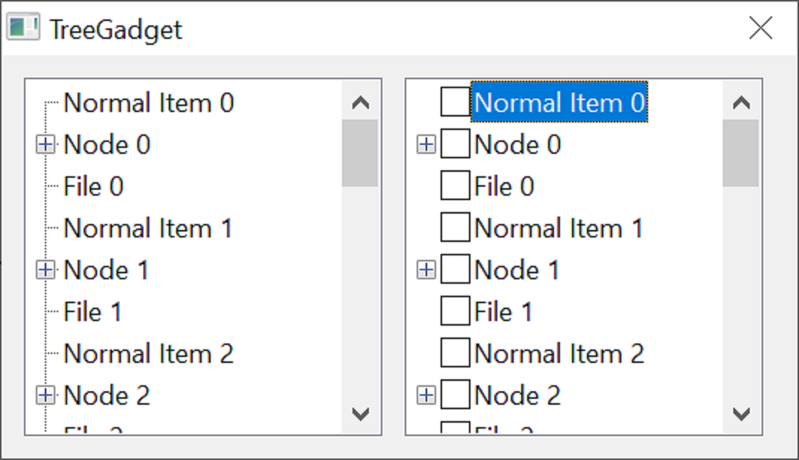Select File 1 in left tree
The image size is (799, 460).
pos(92,311)
